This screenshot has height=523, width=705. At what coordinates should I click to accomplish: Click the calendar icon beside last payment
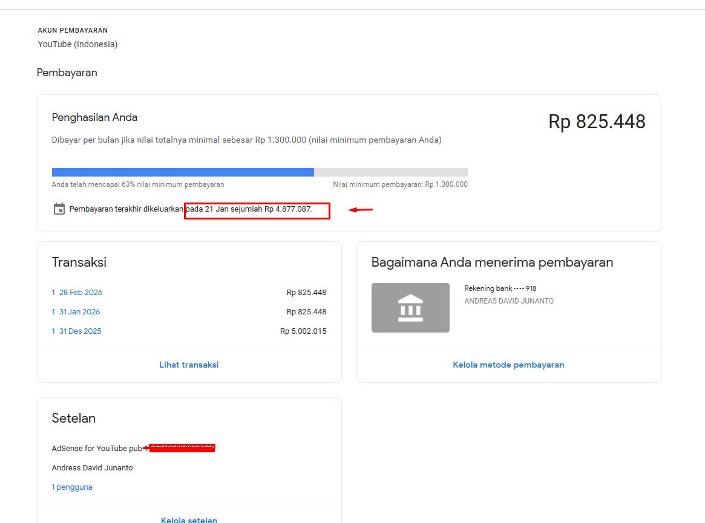pos(59,209)
